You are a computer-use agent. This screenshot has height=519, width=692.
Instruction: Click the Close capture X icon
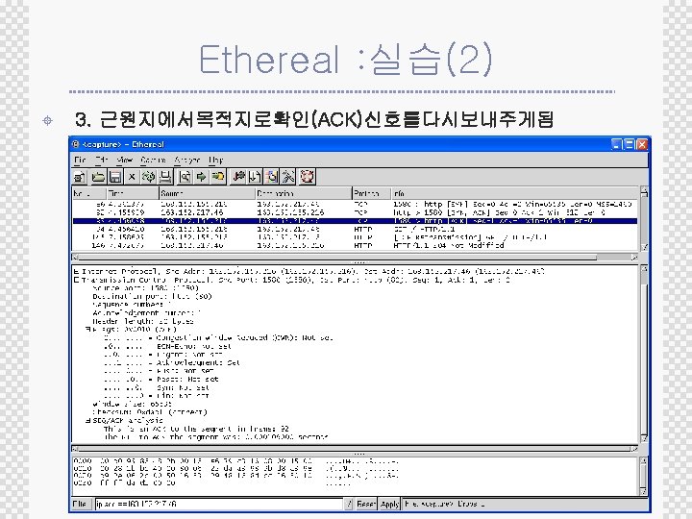tap(132, 177)
